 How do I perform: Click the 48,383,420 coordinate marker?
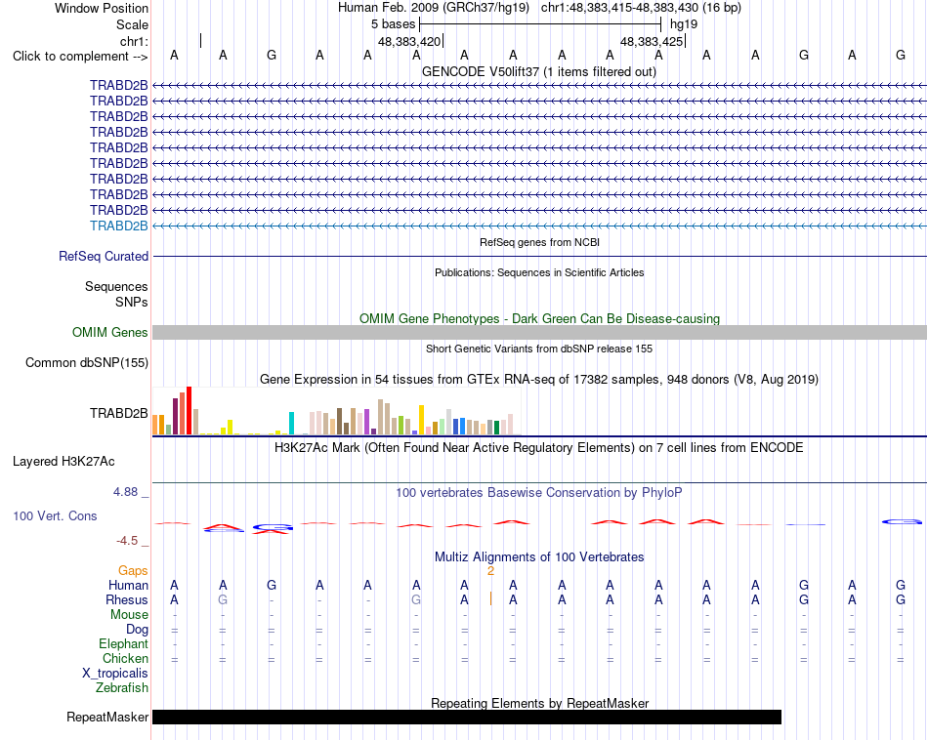409,41
